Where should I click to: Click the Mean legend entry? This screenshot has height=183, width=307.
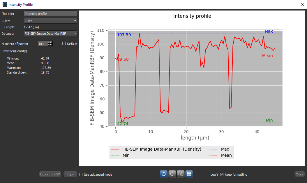tap(226, 155)
